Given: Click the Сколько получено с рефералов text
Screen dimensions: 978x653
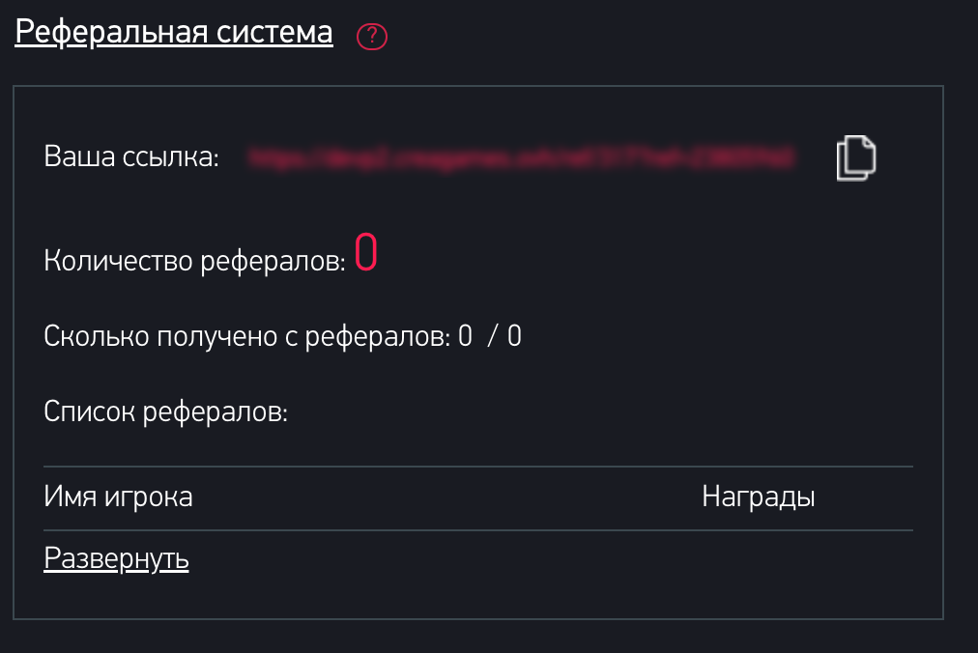Looking at the screenshot, I should 246,337.
